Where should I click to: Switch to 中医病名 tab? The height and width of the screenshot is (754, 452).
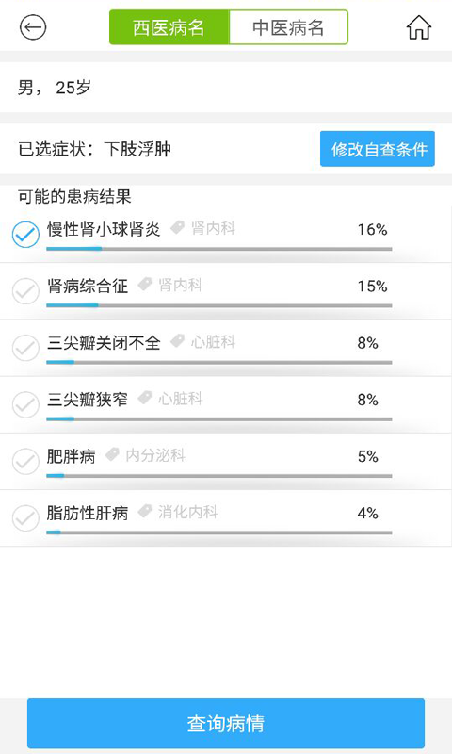pos(288,27)
